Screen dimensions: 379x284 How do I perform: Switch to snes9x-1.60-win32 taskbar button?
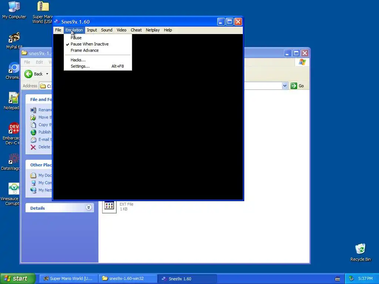[x=128, y=278]
